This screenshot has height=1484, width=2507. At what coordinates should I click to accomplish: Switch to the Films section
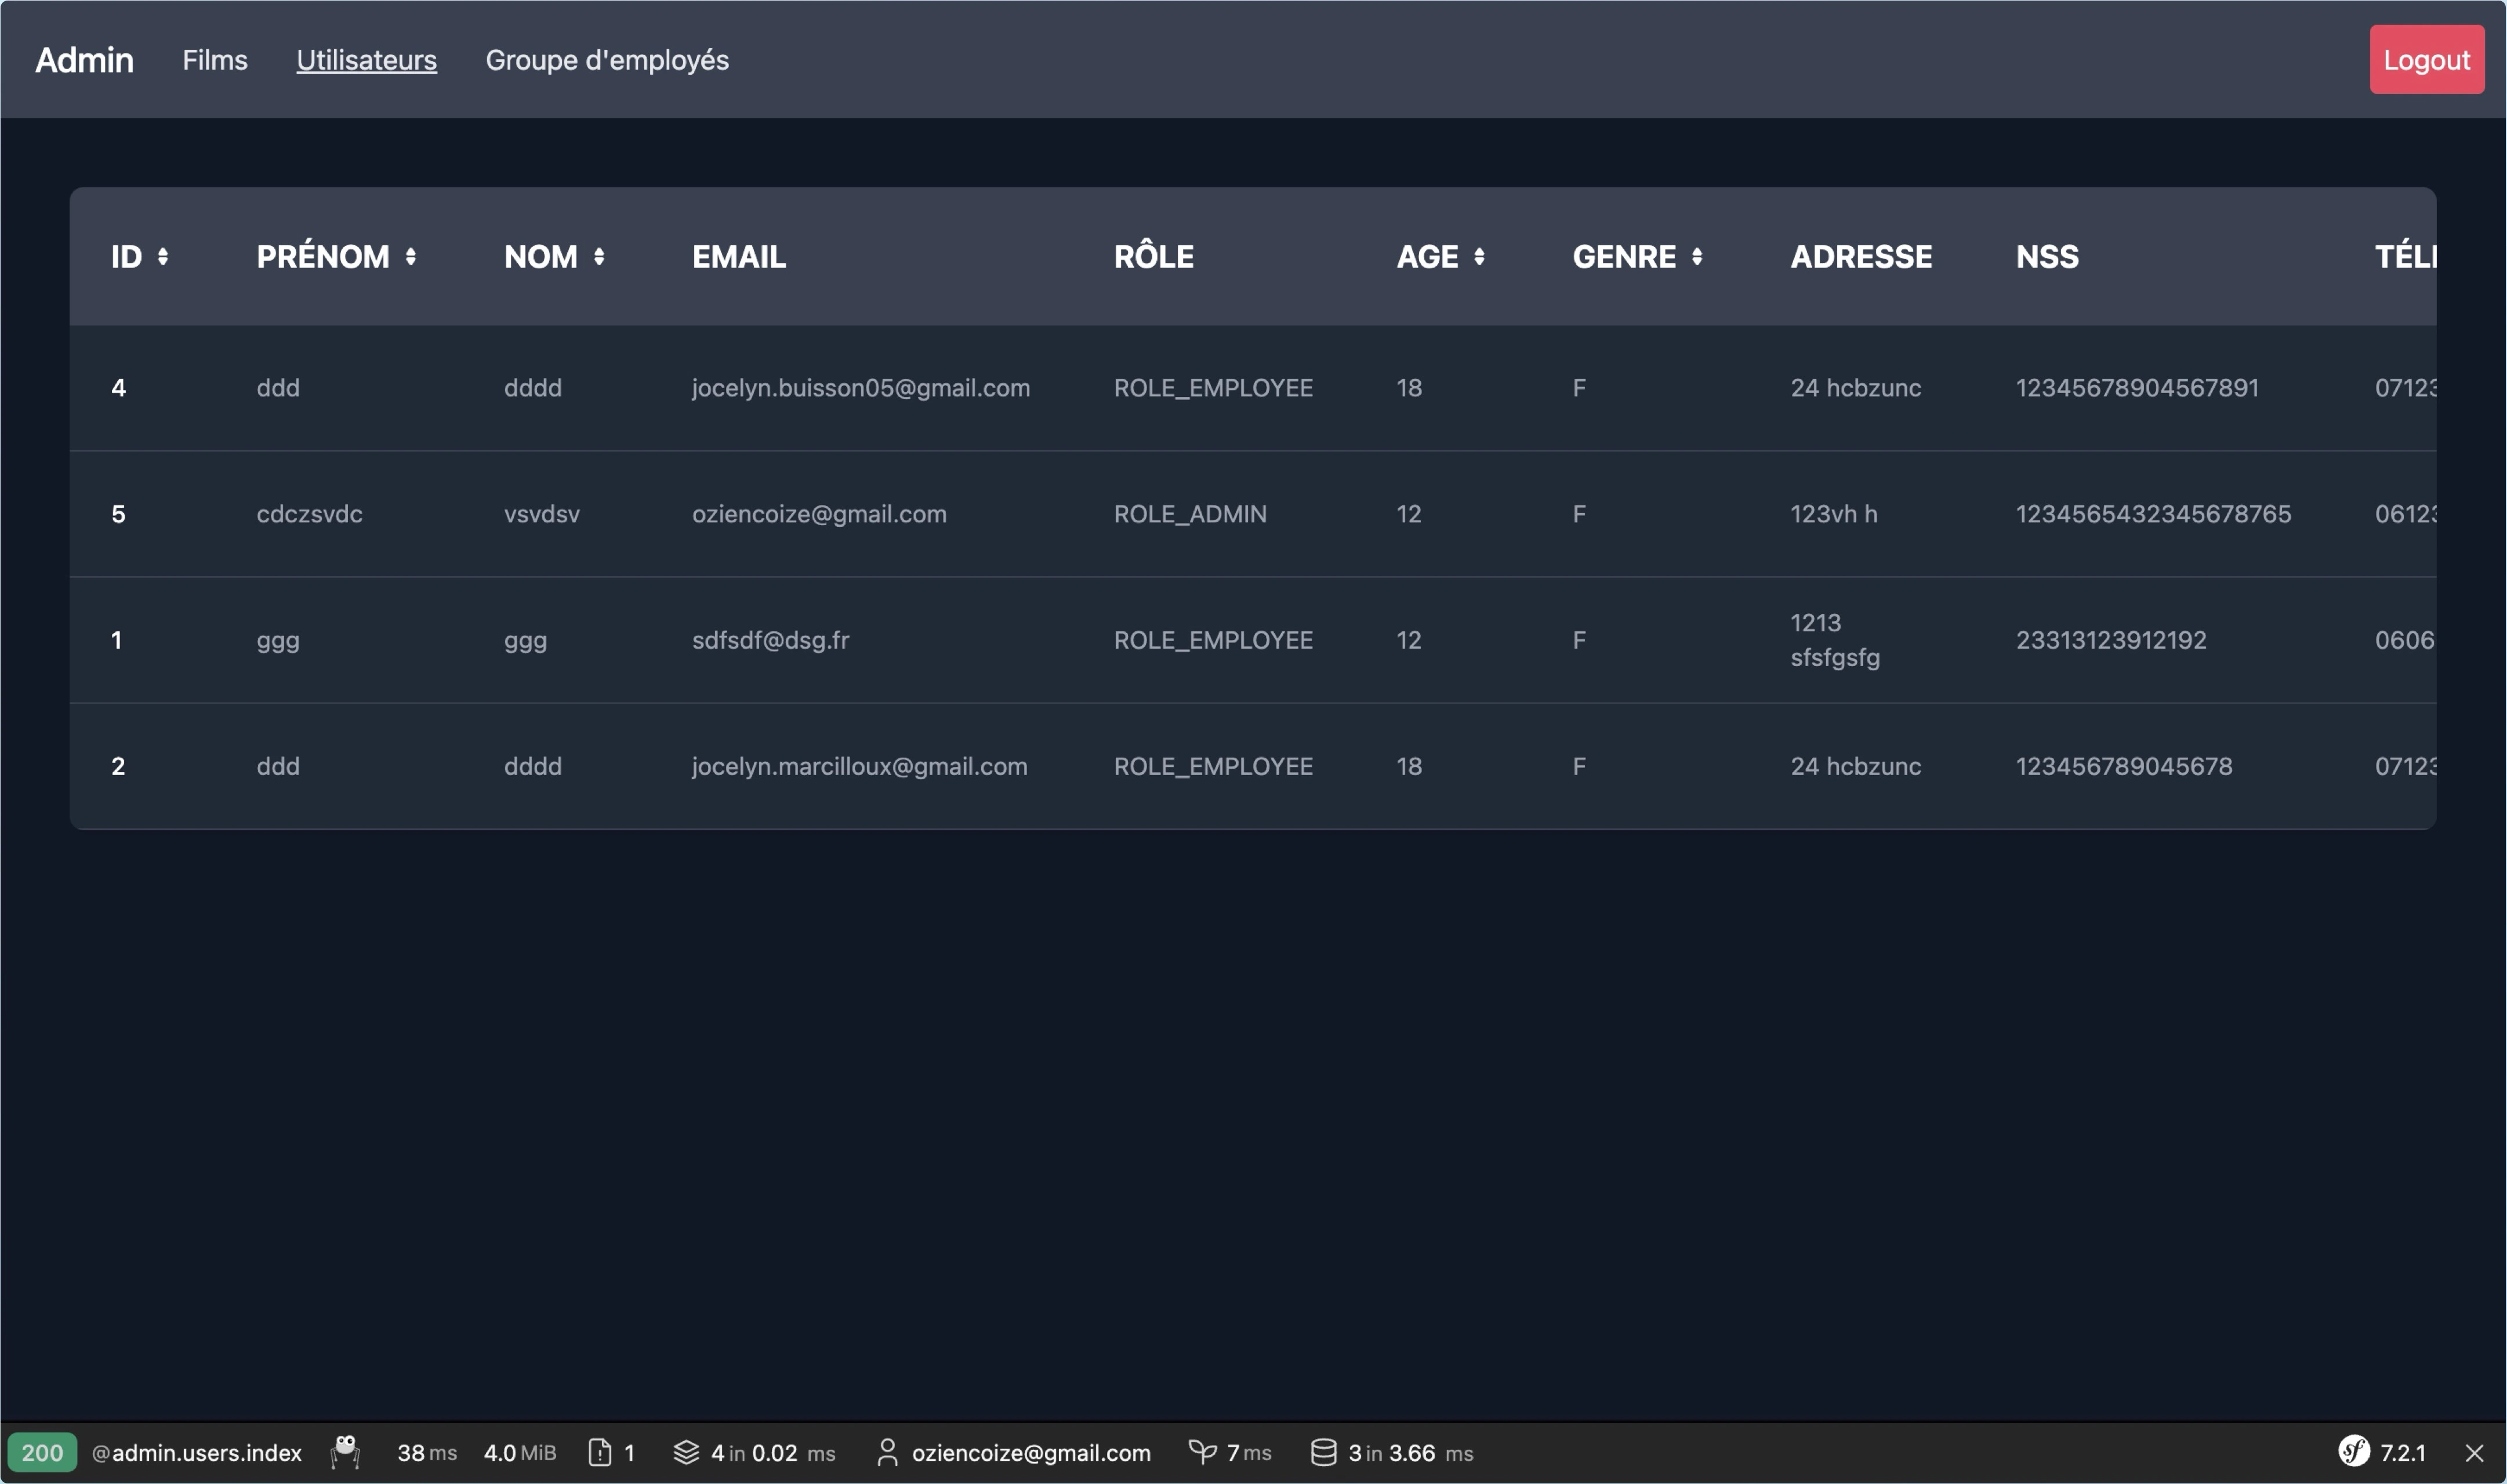[x=214, y=60]
